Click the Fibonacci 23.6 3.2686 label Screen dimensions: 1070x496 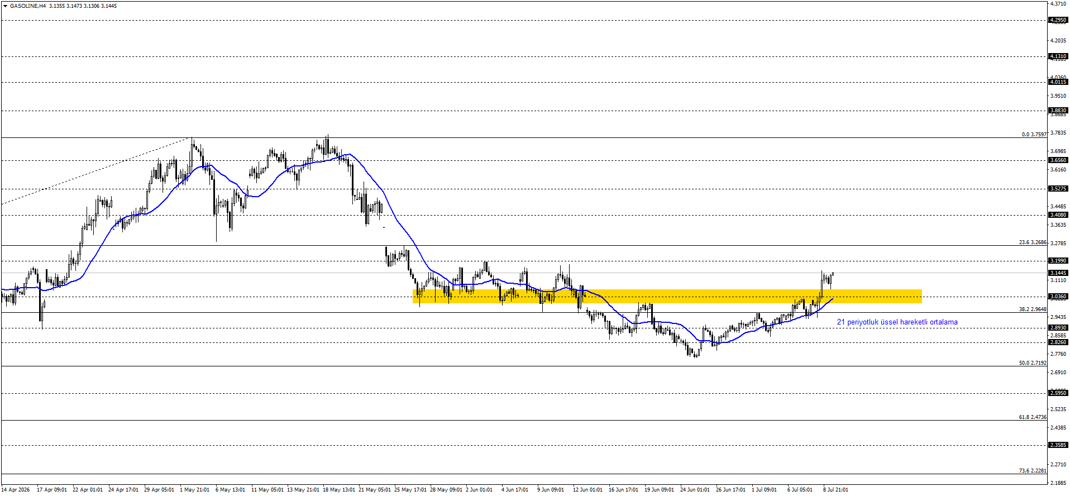click(x=1033, y=242)
